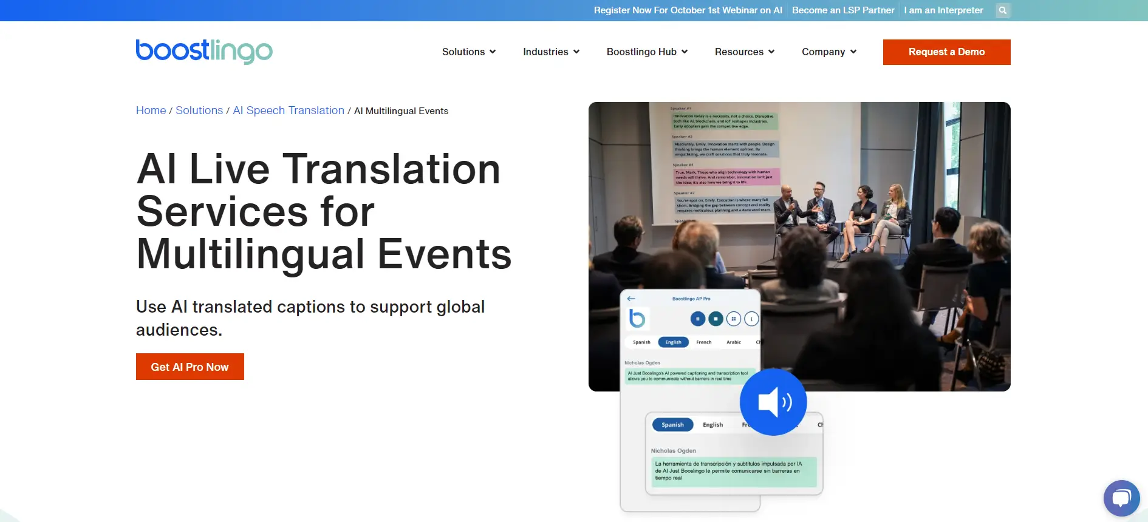Select the Spanish tab in upper mockup

click(641, 342)
